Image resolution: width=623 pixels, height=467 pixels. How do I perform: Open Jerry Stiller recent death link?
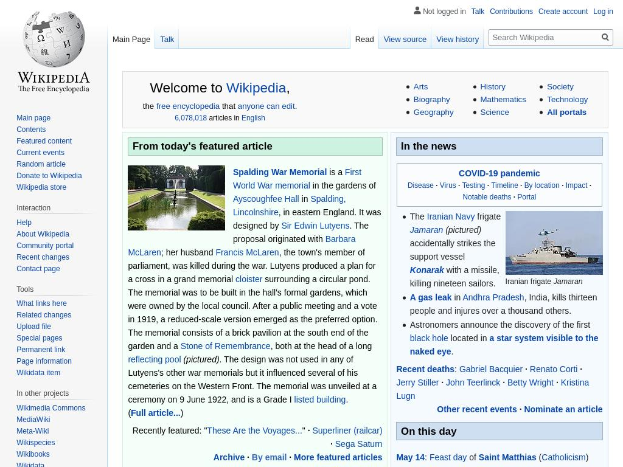tap(417, 382)
